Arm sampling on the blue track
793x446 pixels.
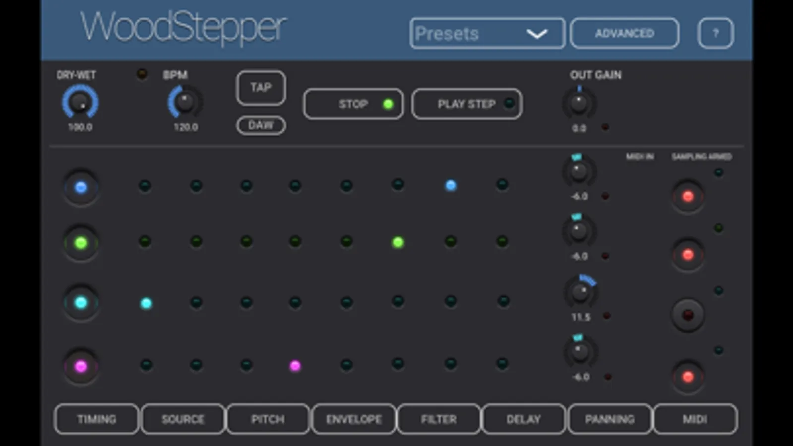tap(688, 196)
